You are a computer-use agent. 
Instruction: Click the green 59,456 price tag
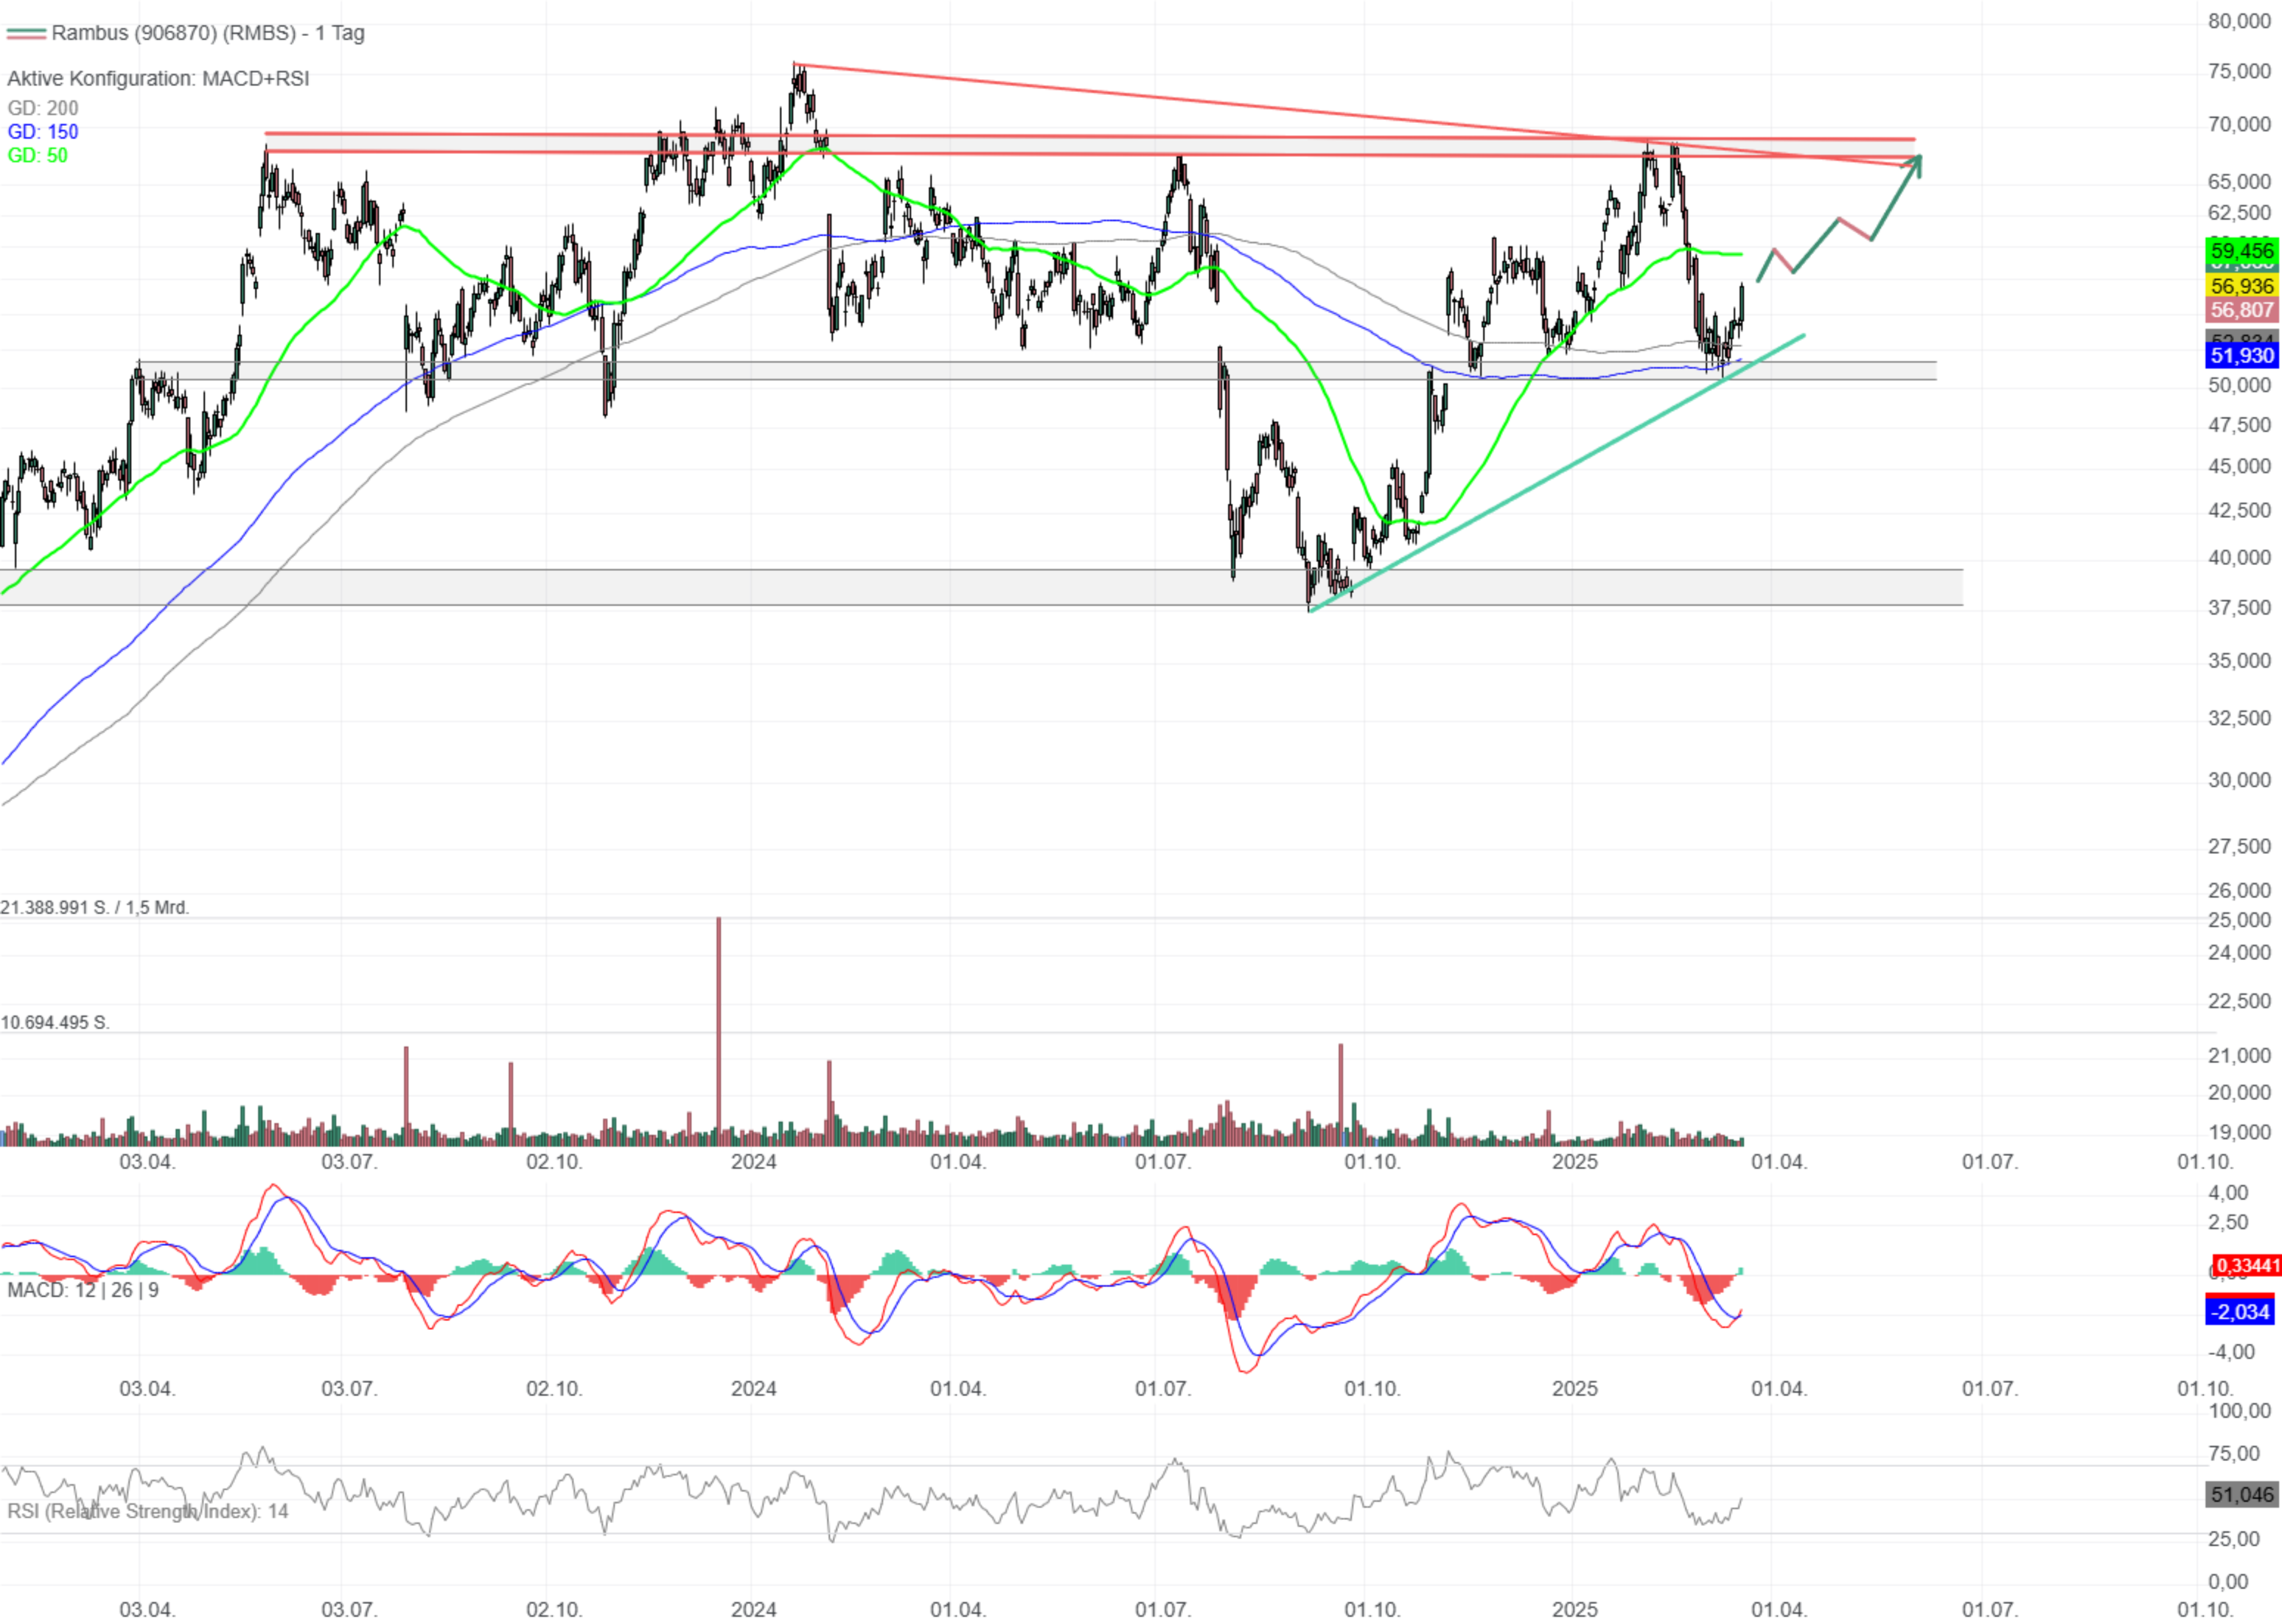2241,251
